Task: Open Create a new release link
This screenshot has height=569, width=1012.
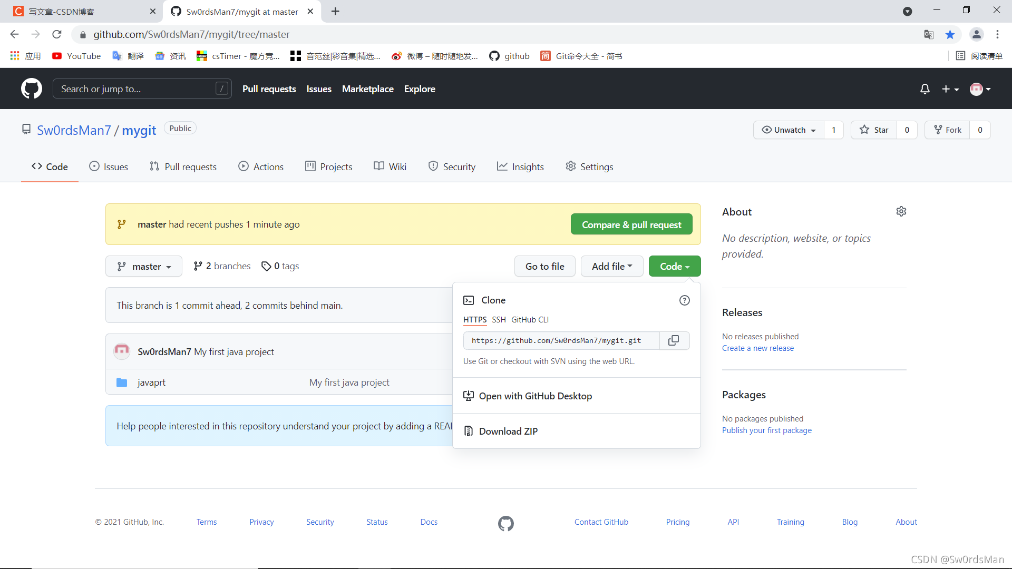Action: [757, 348]
